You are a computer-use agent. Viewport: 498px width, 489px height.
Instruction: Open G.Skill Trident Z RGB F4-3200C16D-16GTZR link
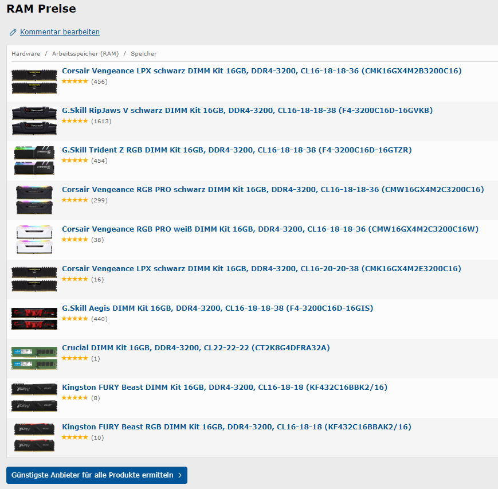(x=237, y=150)
